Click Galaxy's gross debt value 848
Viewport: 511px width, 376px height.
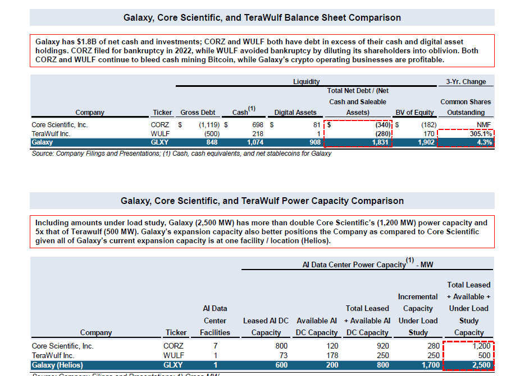[212, 142]
